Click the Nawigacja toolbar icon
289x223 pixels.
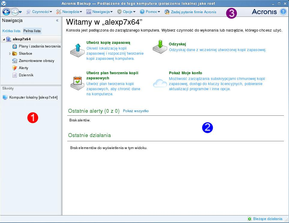pos(89,12)
